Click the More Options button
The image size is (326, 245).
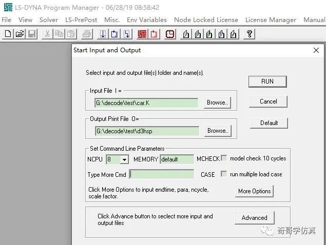(255, 191)
